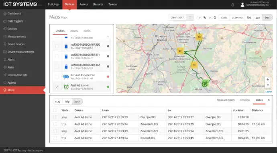Image resolution: width=277 pixels, height=153 pixels.
Task: Zoom out on the map
Action: 268,85
